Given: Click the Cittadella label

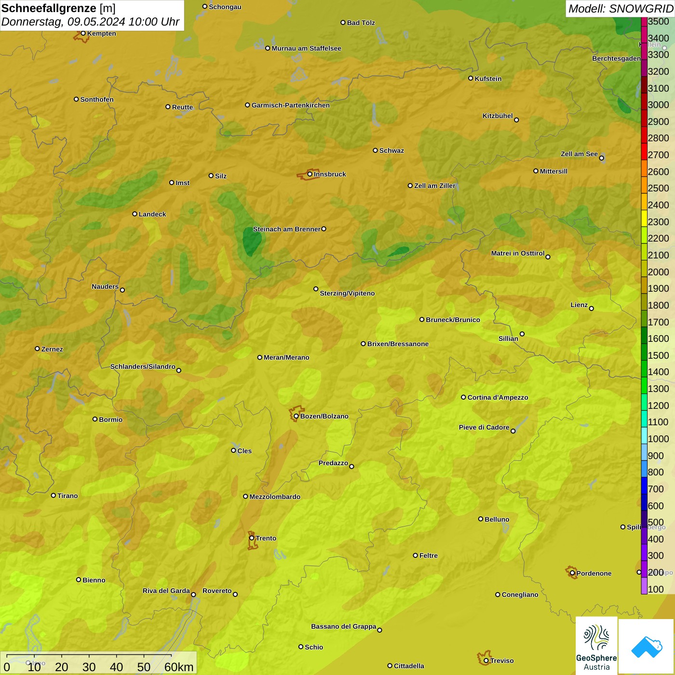Looking at the screenshot, I should 409,666.
